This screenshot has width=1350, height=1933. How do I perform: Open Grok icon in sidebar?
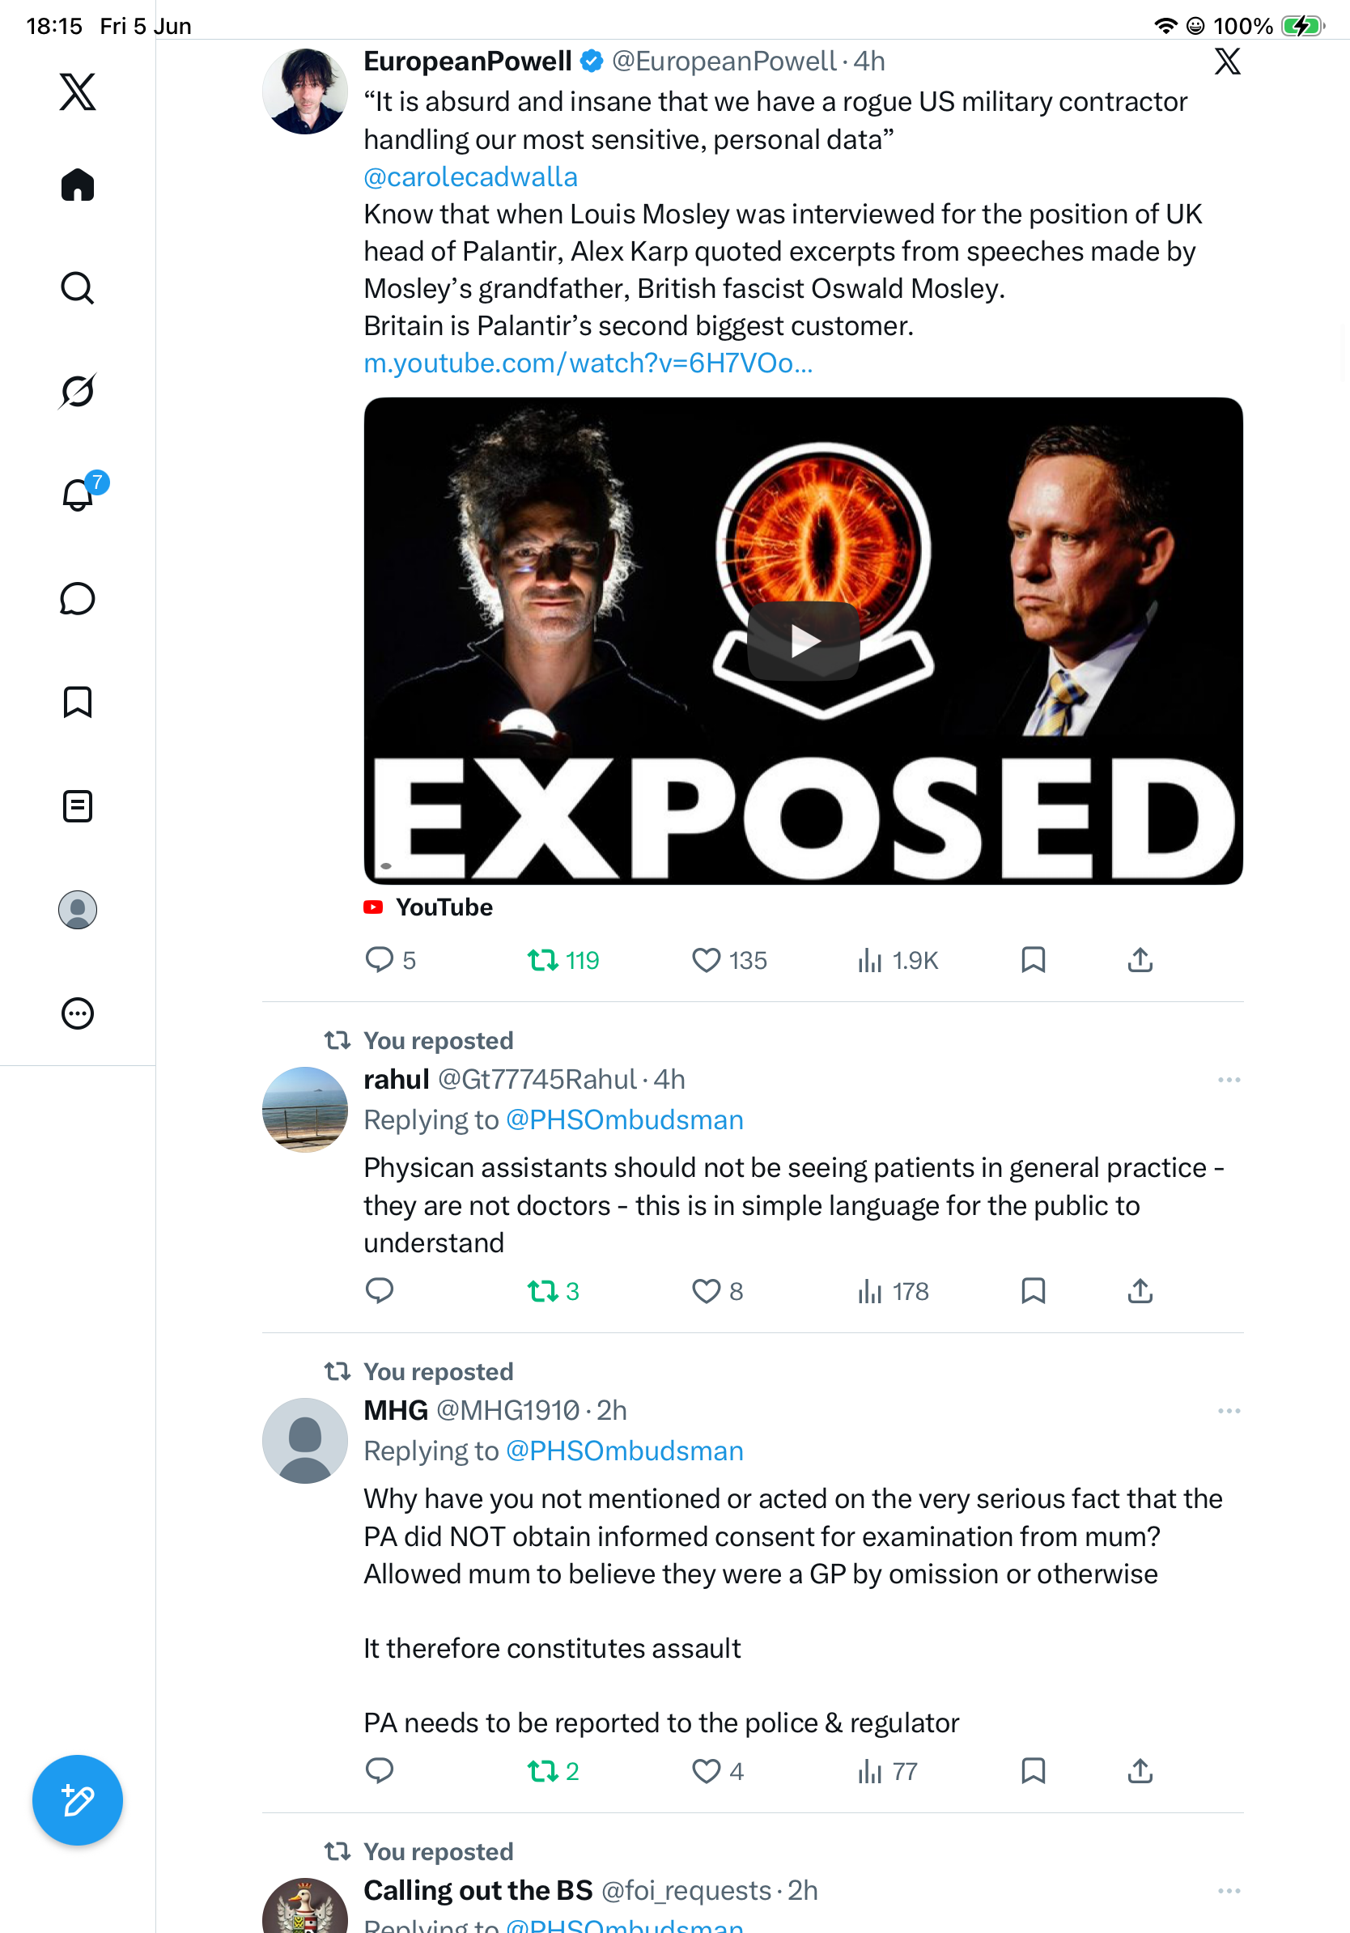click(x=78, y=391)
